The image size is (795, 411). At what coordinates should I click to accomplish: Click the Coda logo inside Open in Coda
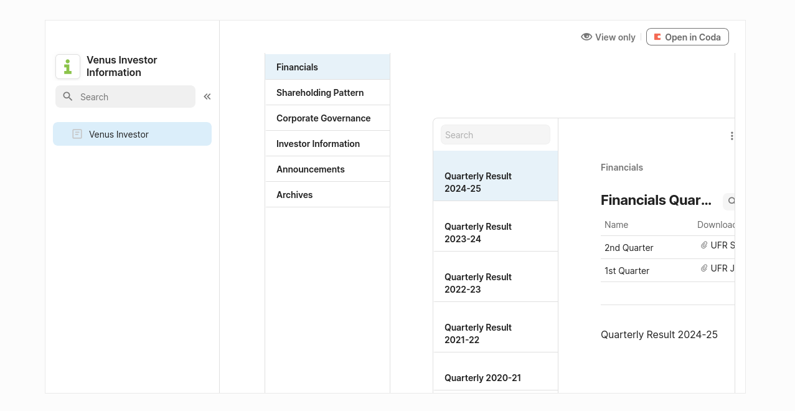tap(657, 37)
